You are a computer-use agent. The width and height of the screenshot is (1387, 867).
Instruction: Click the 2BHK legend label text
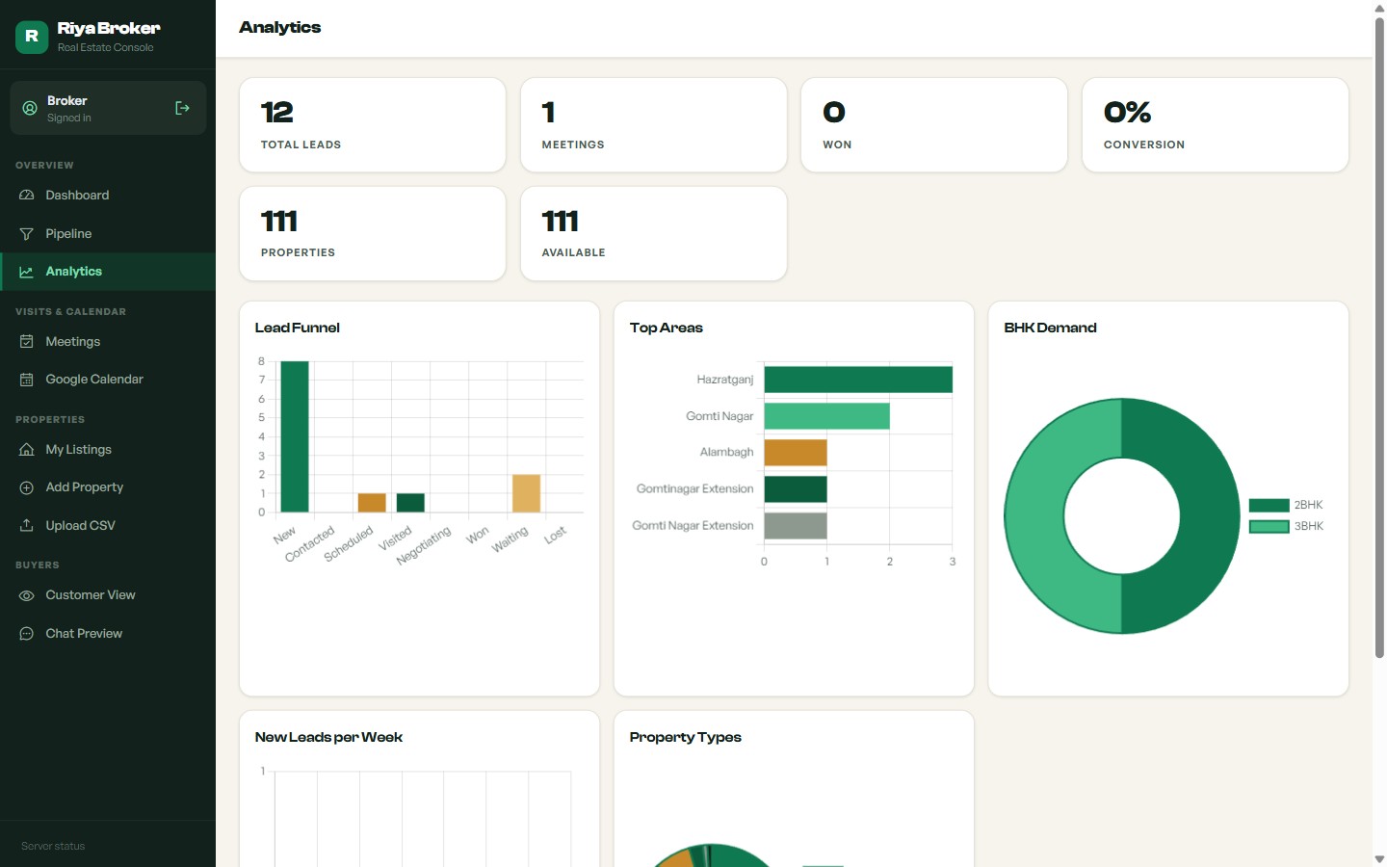(x=1308, y=505)
